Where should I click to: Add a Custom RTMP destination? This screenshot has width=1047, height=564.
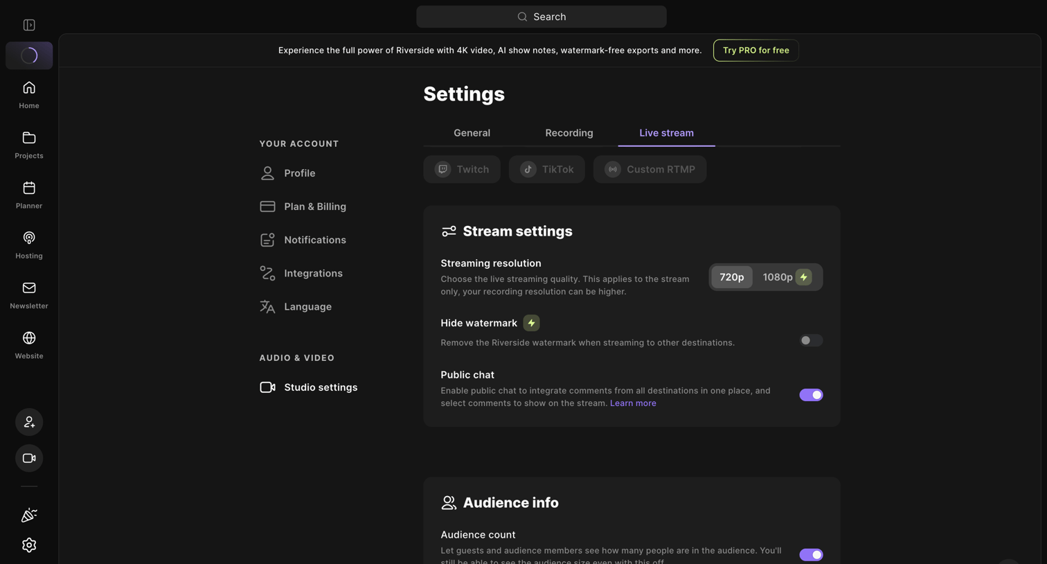[x=650, y=169]
